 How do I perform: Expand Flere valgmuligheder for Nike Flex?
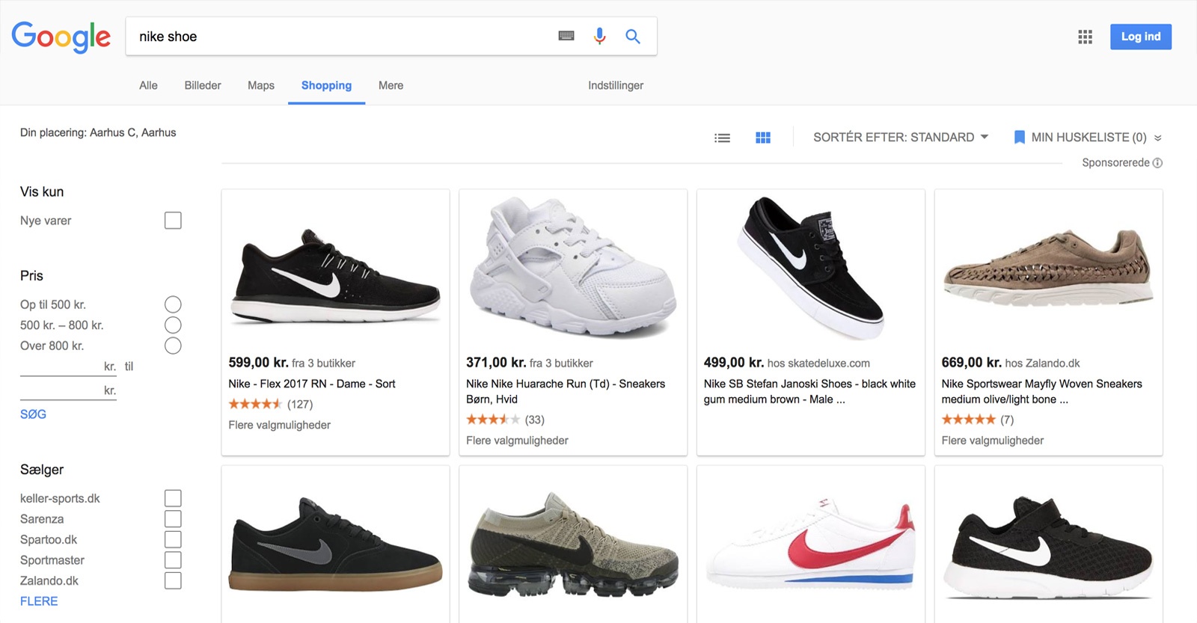click(x=279, y=425)
